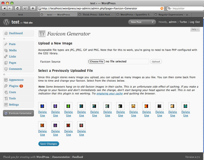The height and width of the screenshot is (160, 204).
Task: Expand the Help dropdown panel
Action: (x=195, y=30)
